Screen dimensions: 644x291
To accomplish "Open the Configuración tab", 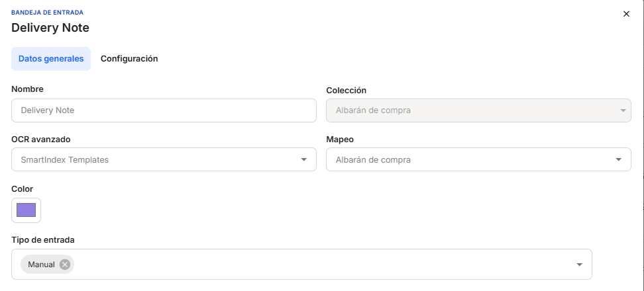I will (x=129, y=59).
